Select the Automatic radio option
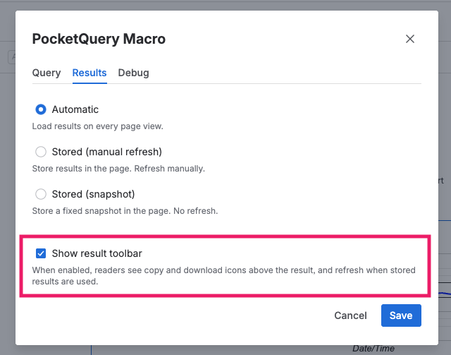Image resolution: width=451 pixels, height=355 pixels. coord(41,109)
